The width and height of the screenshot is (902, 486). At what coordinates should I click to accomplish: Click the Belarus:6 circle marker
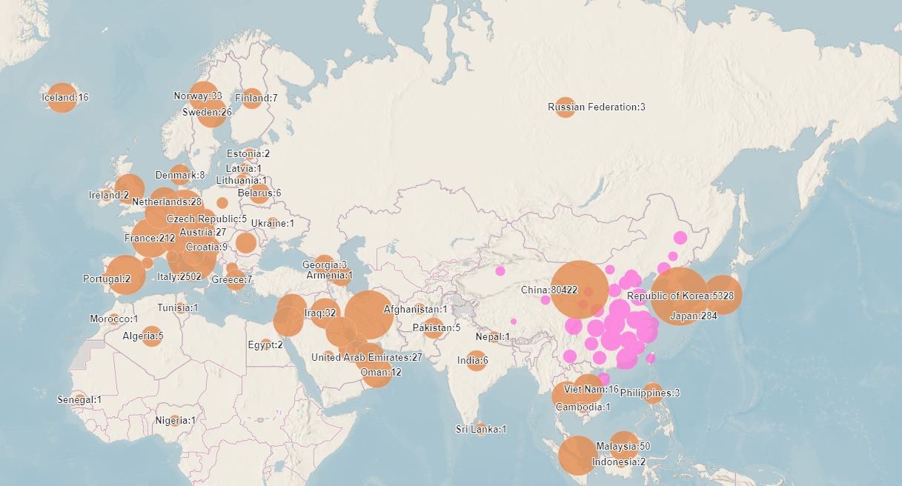[x=259, y=193]
